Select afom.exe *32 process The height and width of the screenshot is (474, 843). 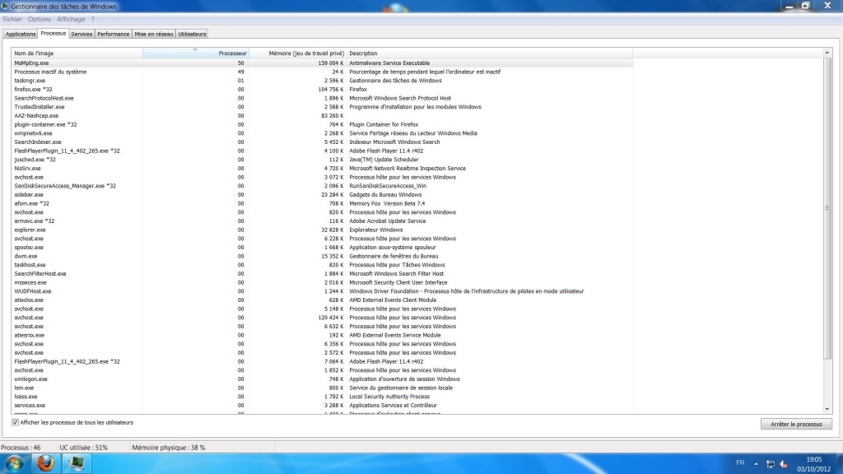tap(322, 204)
